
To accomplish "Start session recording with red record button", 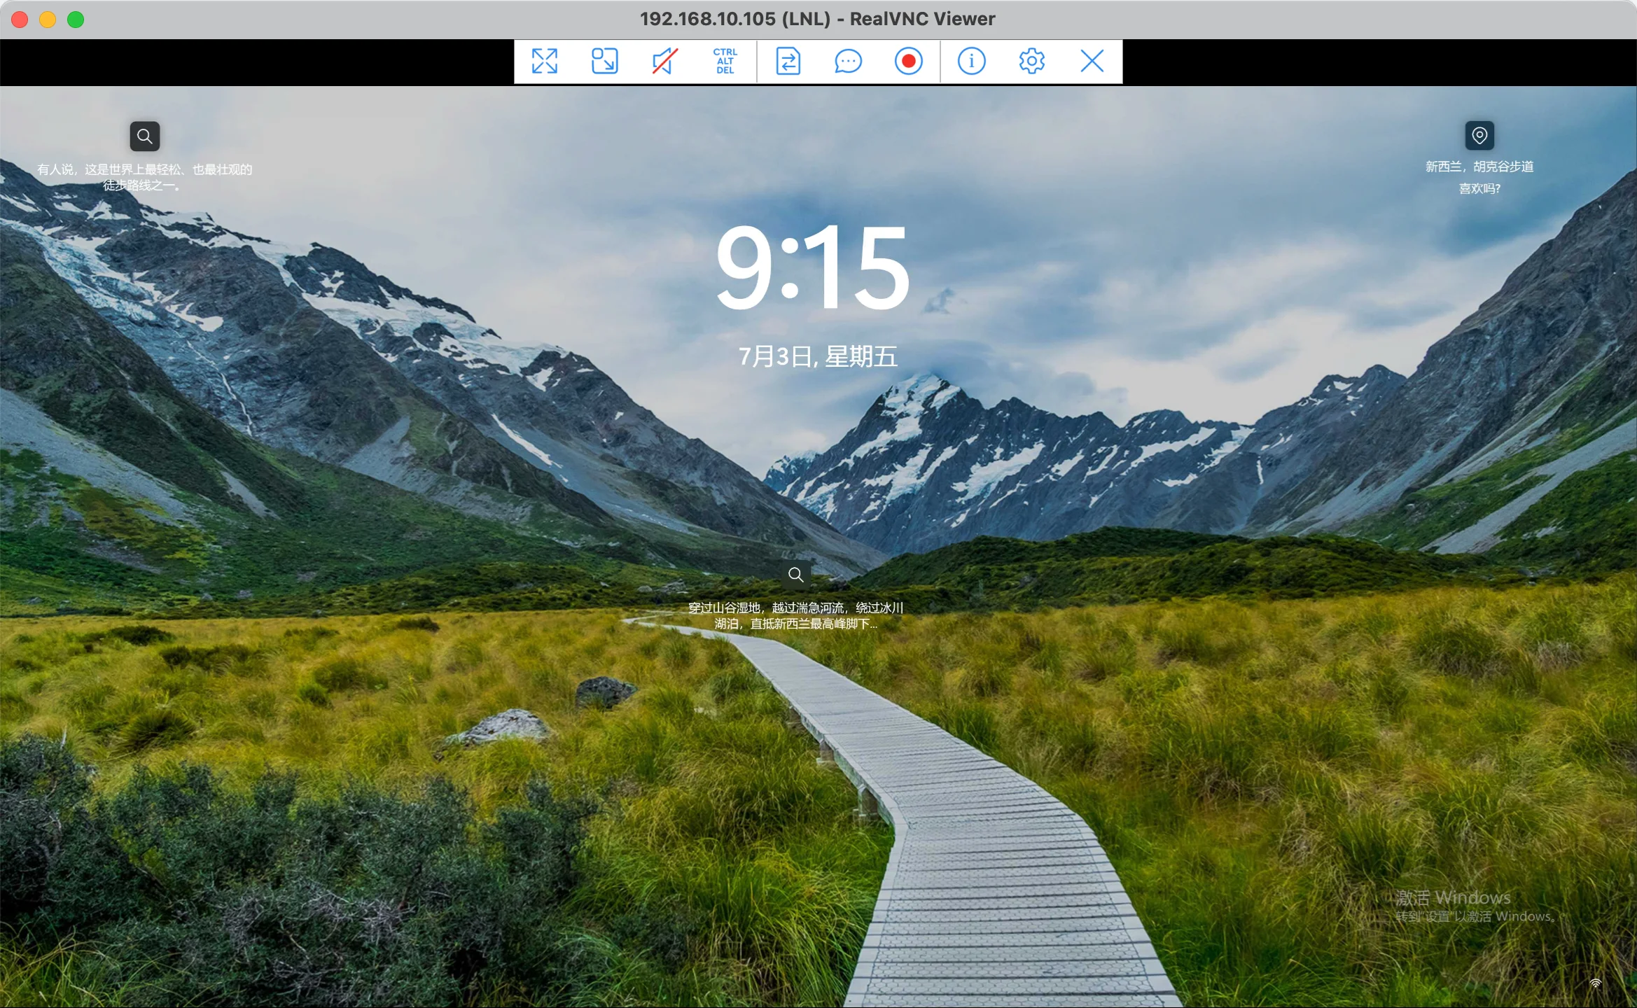I will click(908, 62).
